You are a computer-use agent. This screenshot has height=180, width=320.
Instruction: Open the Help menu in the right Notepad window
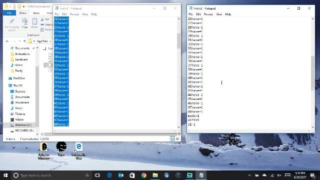click(x=228, y=14)
